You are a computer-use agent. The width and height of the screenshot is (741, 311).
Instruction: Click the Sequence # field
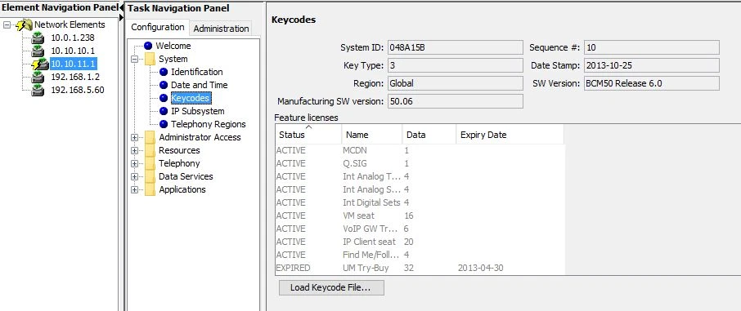click(x=652, y=47)
